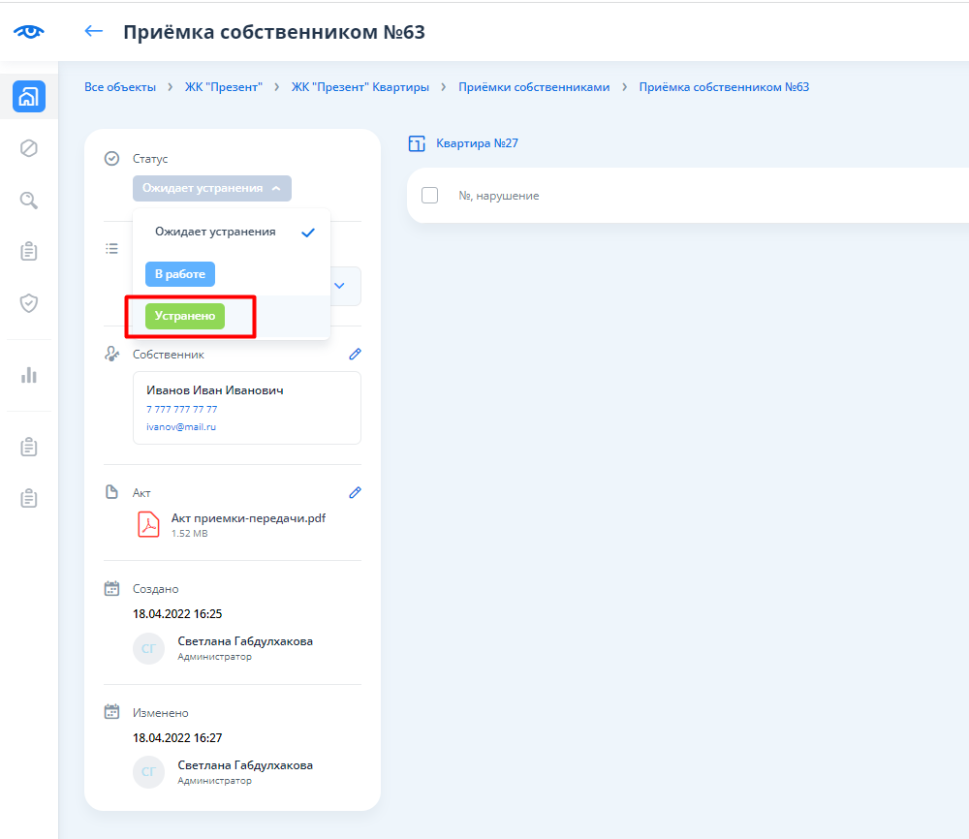Click the crossed-circle icon in sidebar
This screenshot has height=839, width=969.
tap(29, 148)
